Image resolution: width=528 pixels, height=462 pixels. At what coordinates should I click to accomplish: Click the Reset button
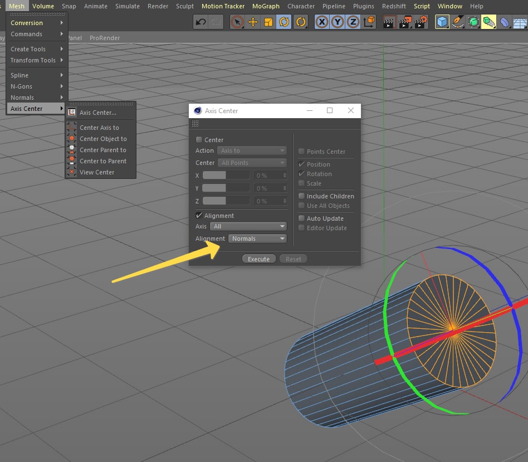tap(294, 259)
